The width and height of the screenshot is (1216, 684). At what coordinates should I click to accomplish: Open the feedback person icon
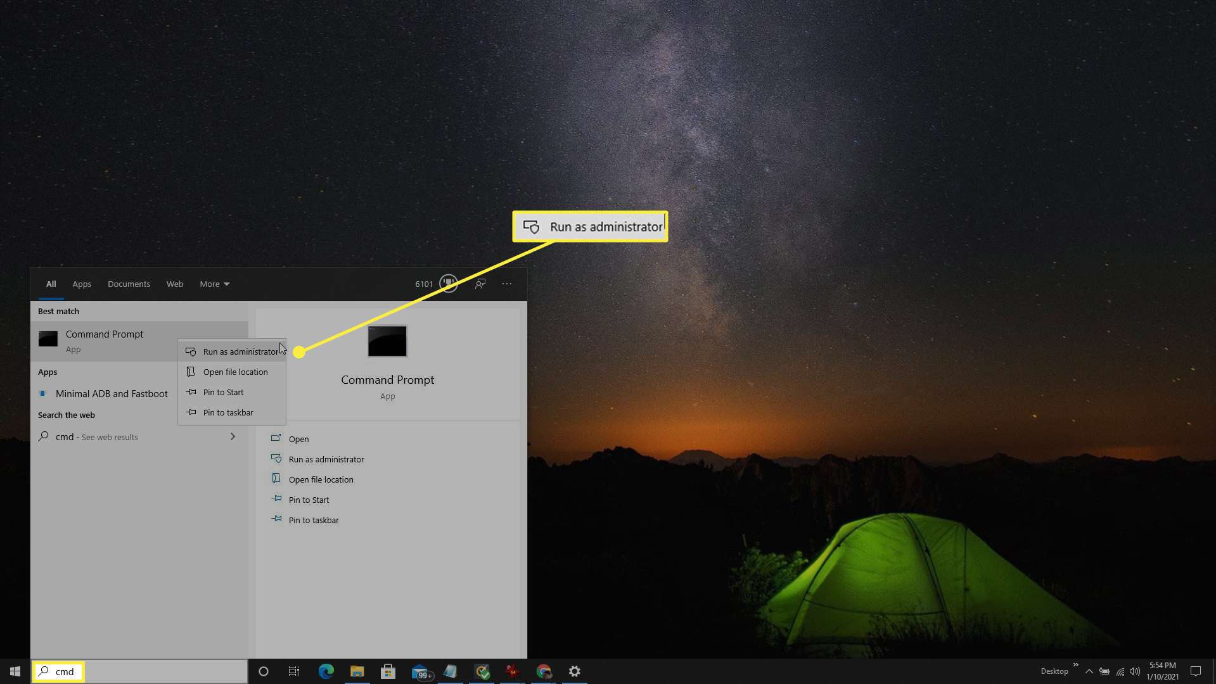tap(480, 284)
